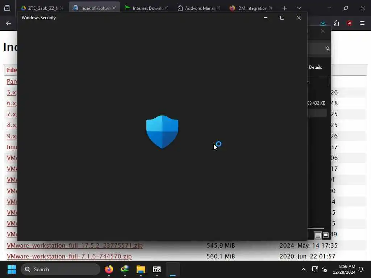Screen dimensions: 371x278
Task: Click the search icon in File Explorer
Action: [328, 49]
